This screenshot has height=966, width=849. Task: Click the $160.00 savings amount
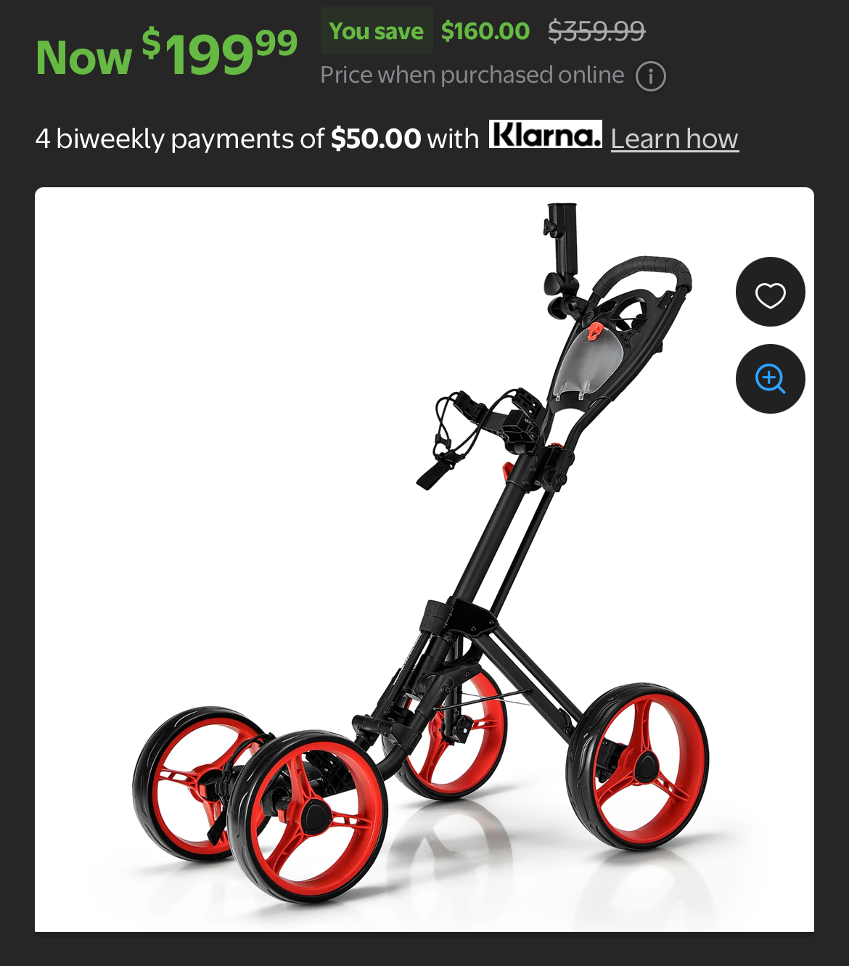click(x=485, y=31)
